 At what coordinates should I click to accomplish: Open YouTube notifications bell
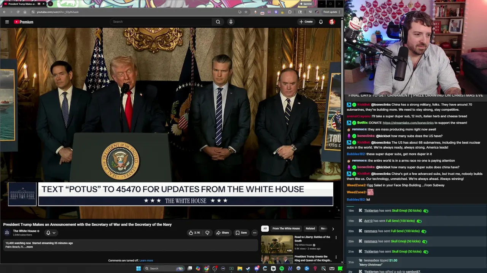[x=321, y=22]
